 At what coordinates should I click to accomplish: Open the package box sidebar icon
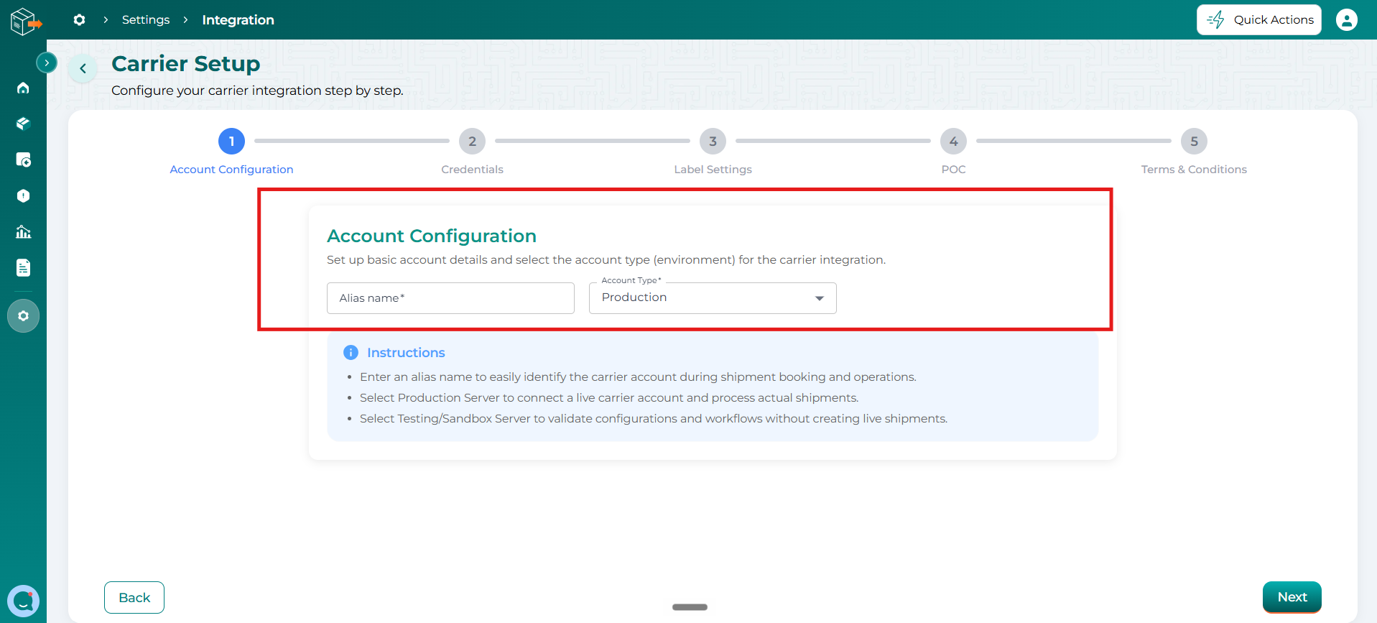tap(23, 124)
